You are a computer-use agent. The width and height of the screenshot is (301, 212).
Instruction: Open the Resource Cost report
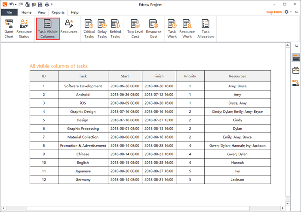[x=154, y=29]
